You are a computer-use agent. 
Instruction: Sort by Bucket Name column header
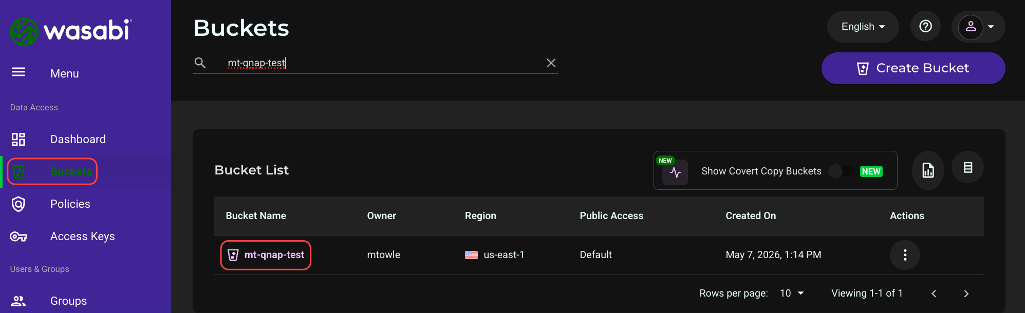pyautogui.click(x=256, y=216)
